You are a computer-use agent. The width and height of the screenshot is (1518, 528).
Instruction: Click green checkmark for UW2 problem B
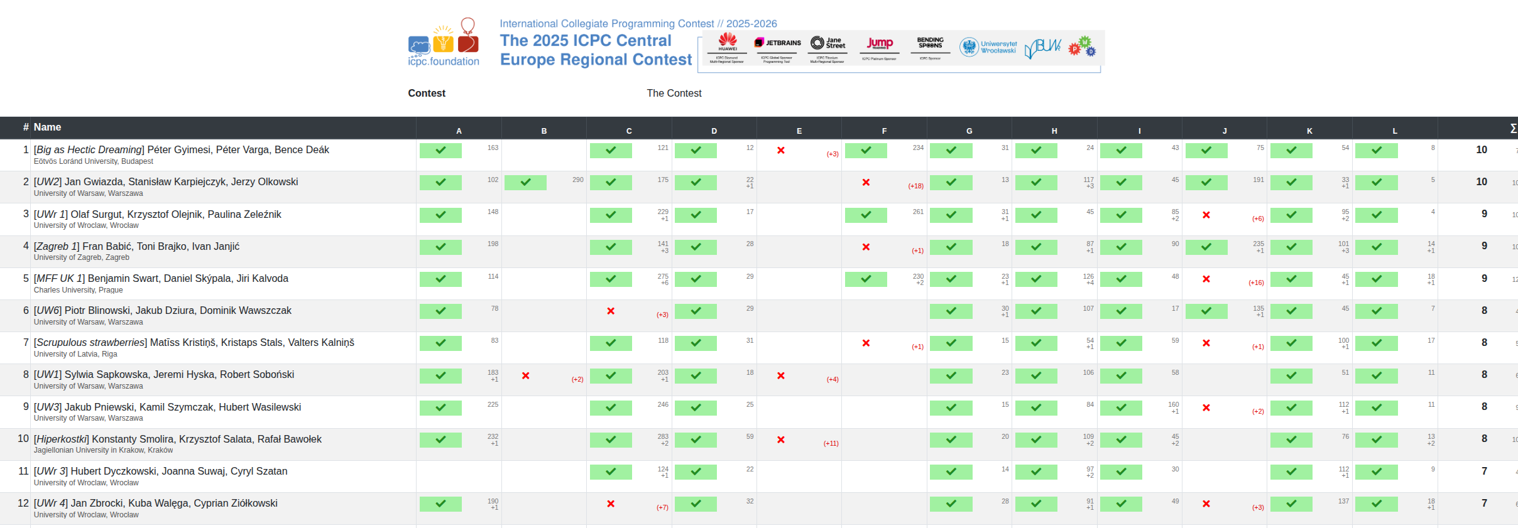coord(525,183)
